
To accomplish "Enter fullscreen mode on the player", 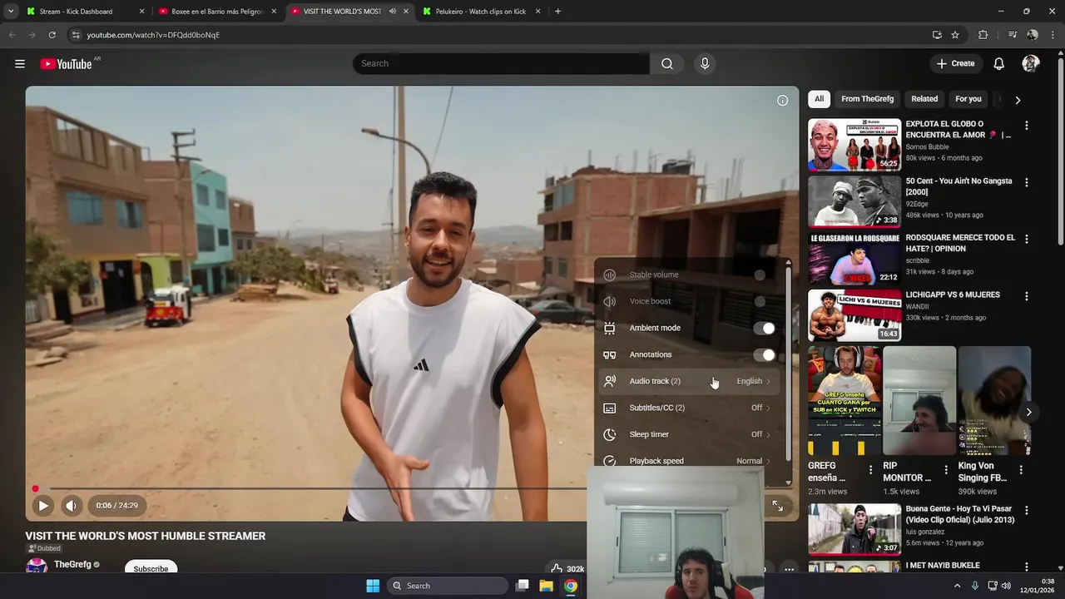I will (777, 505).
